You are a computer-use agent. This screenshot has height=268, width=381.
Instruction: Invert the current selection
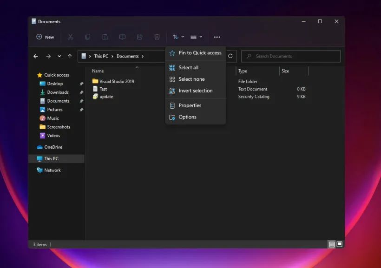(x=195, y=91)
